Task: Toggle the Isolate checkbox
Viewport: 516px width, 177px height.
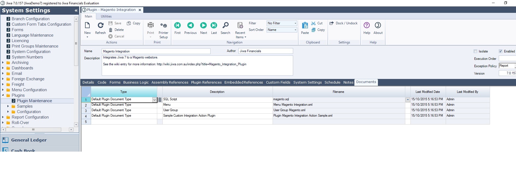Action: pos(475,51)
